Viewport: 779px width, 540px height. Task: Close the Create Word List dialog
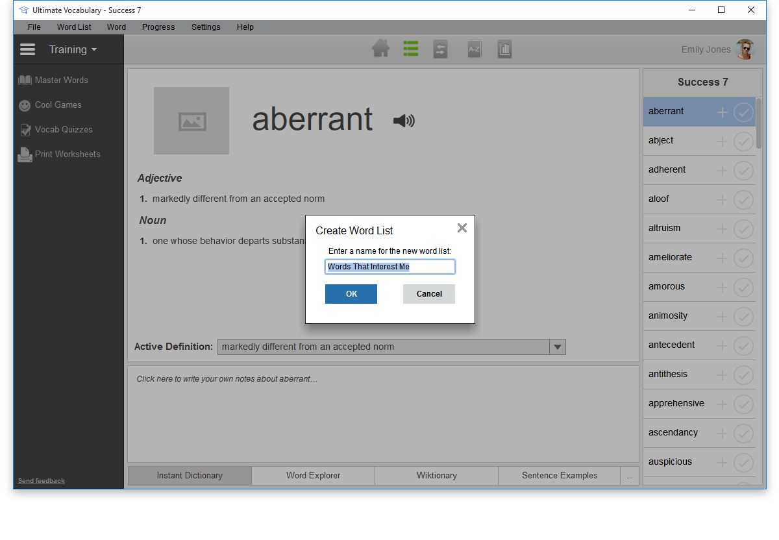click(462, 228)
